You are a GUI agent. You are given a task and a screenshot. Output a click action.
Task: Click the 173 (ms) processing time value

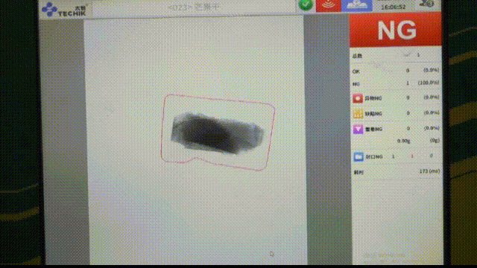point(429,171)
